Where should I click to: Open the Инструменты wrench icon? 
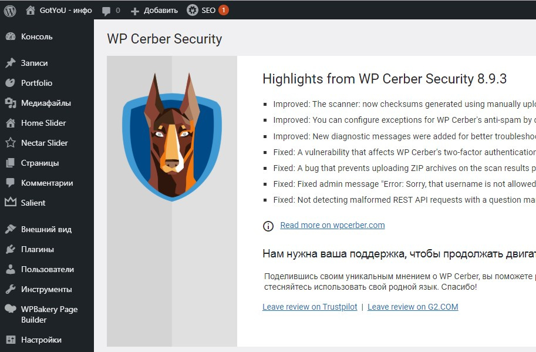tap(11, 289)
